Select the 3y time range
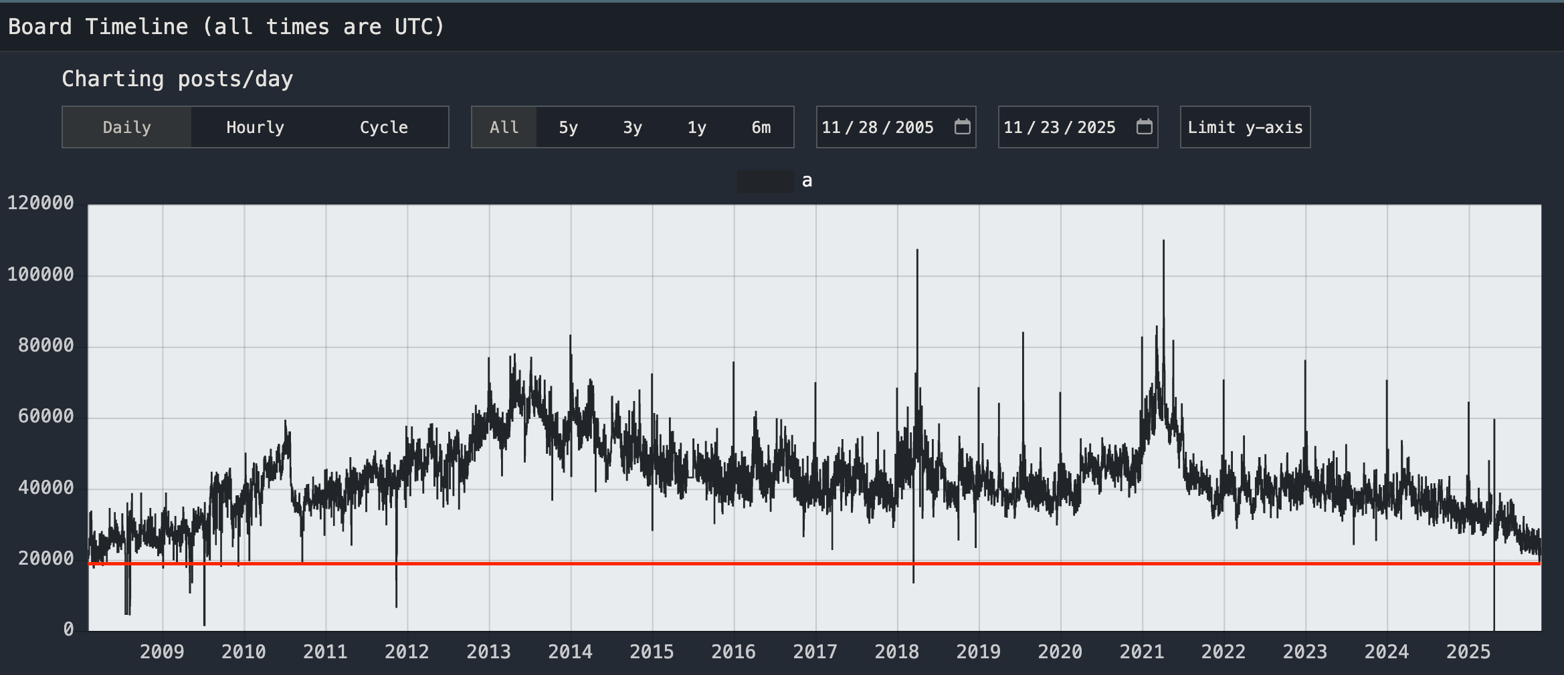 tap(633, 127)
